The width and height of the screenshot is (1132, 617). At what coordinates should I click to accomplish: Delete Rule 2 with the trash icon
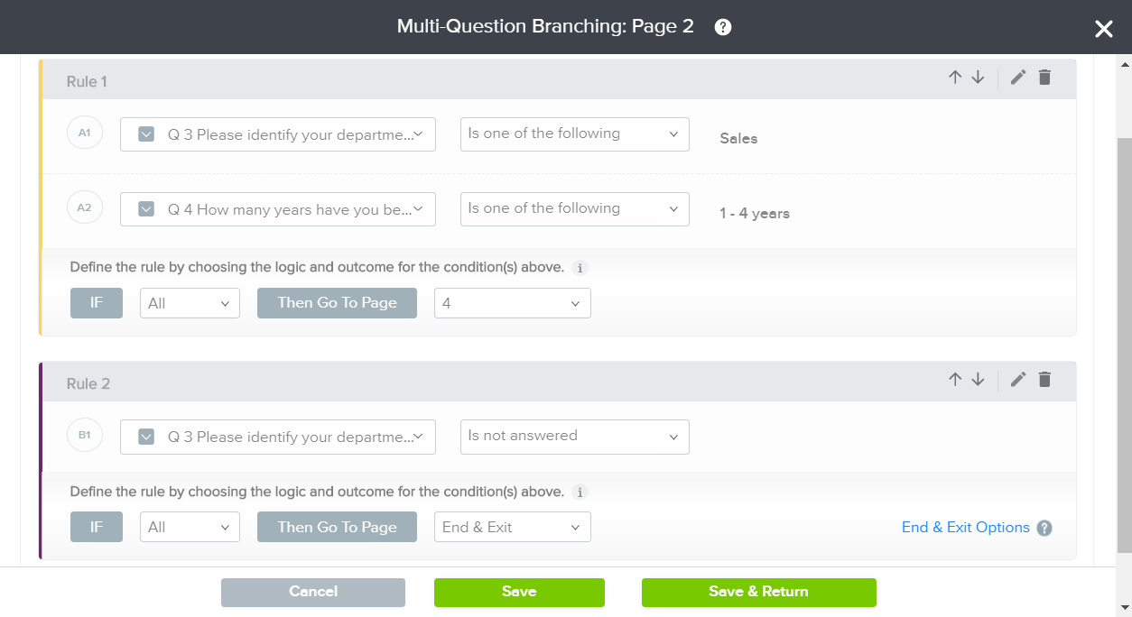(x=1044, y=380)
